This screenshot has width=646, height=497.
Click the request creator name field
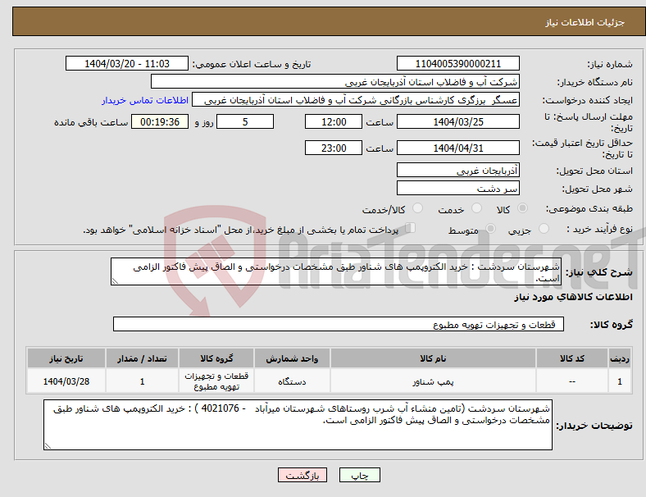(x=356, y=100)
